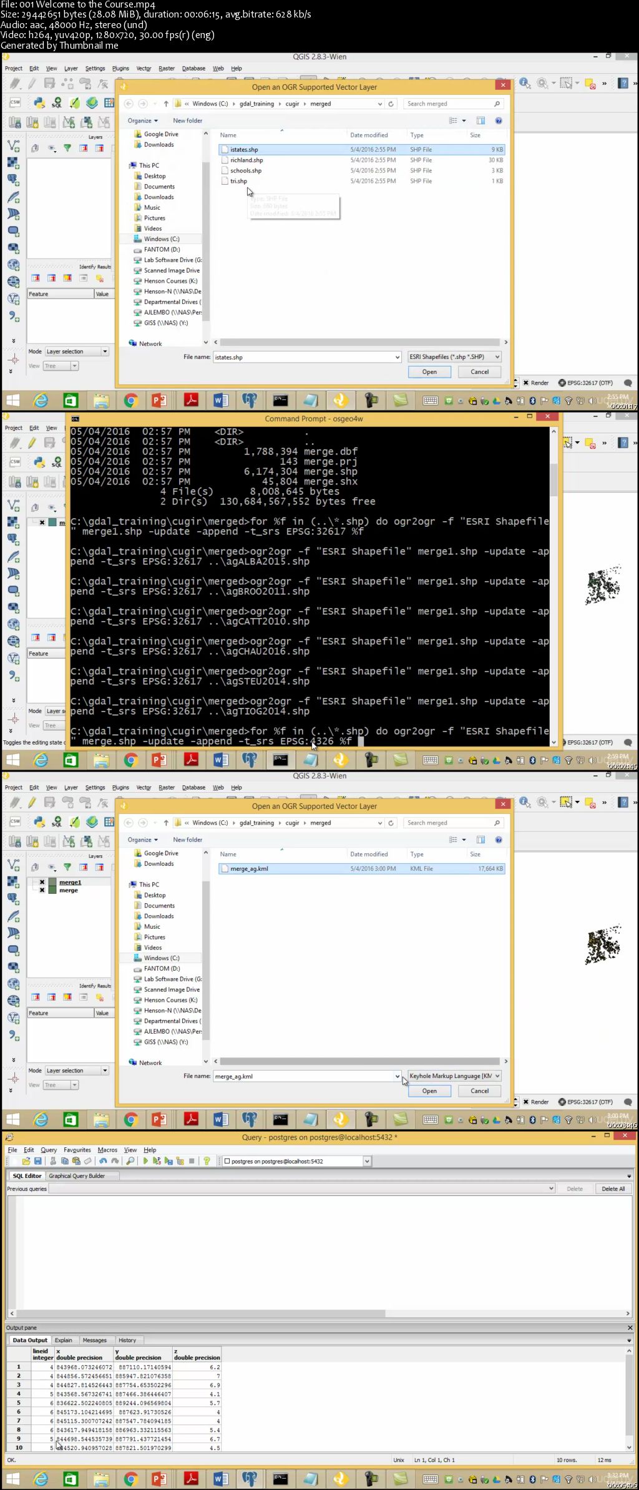
Task: Click the blue help icon in istates.shp dialog
Action: pos(499,120)
